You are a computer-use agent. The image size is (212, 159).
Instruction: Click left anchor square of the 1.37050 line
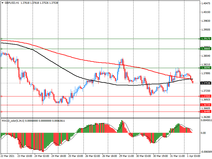pos(1,96)
